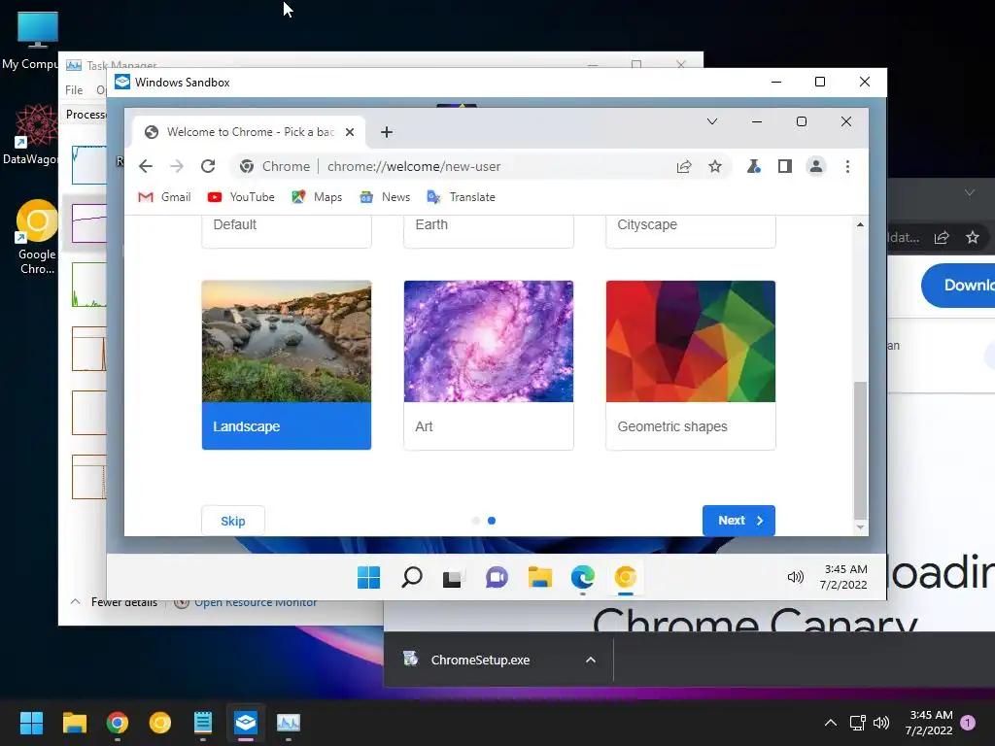Choose the Art galaxy background
The height and width of the screenshot is (746, 995).
489,365
